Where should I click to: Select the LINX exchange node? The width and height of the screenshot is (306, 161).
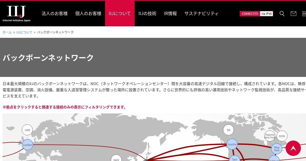pyautogui.click(x=27, y=130)
